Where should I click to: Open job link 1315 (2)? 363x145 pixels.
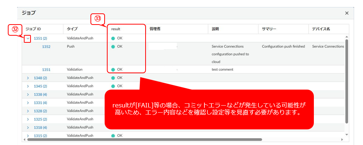tap(40, 136)
